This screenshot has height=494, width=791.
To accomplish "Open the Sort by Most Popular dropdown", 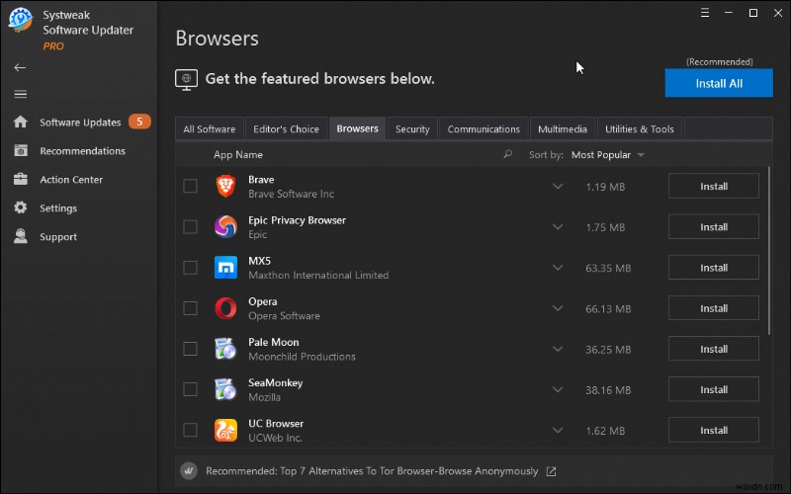I will (x=608, y=155).
